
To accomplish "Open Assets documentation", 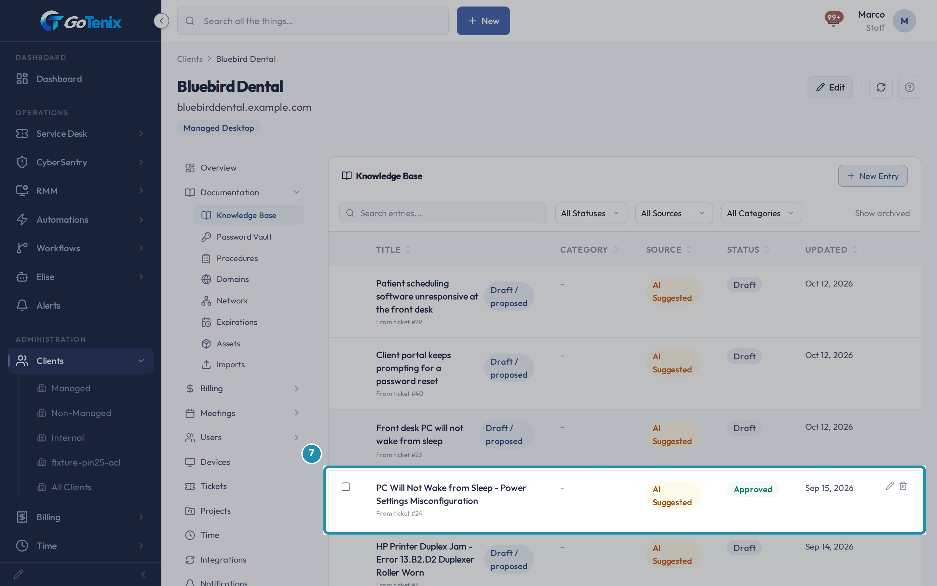I will point(228,343).
